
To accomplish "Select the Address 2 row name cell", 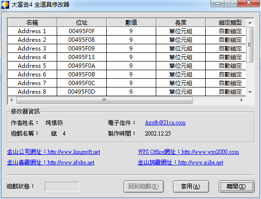I will [x=32, y=40].
